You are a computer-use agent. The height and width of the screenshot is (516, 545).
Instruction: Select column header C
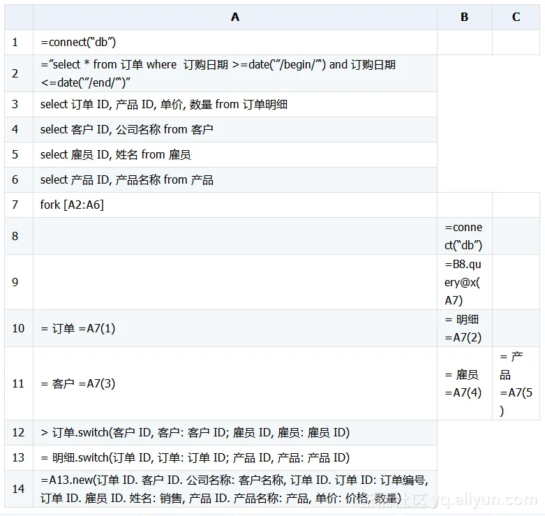tap(516, 17)
